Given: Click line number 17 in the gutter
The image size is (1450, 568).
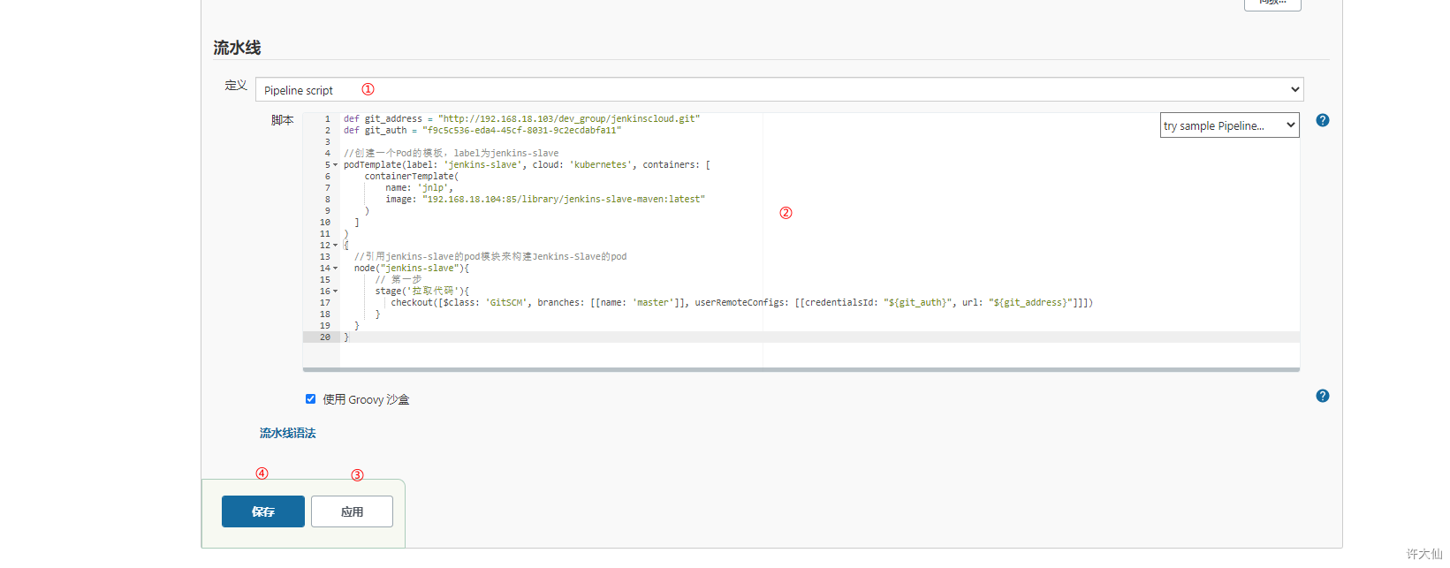Looking at the screenshot, I should click(325, 302).
